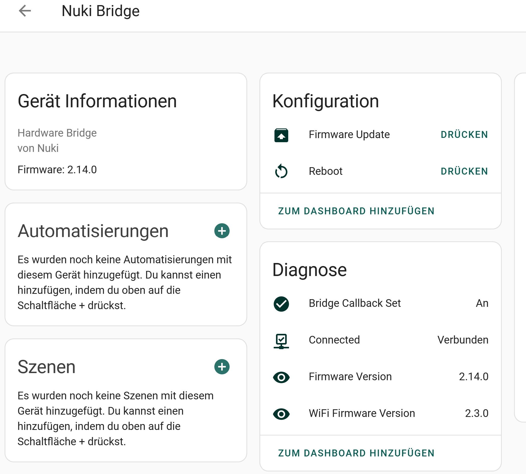Click the Connected network status icon

281,341
